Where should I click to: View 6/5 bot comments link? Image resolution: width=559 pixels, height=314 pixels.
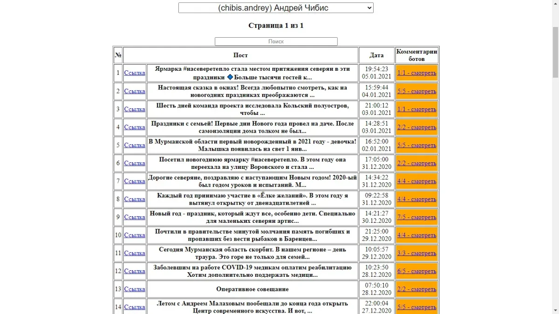(416, 271)
